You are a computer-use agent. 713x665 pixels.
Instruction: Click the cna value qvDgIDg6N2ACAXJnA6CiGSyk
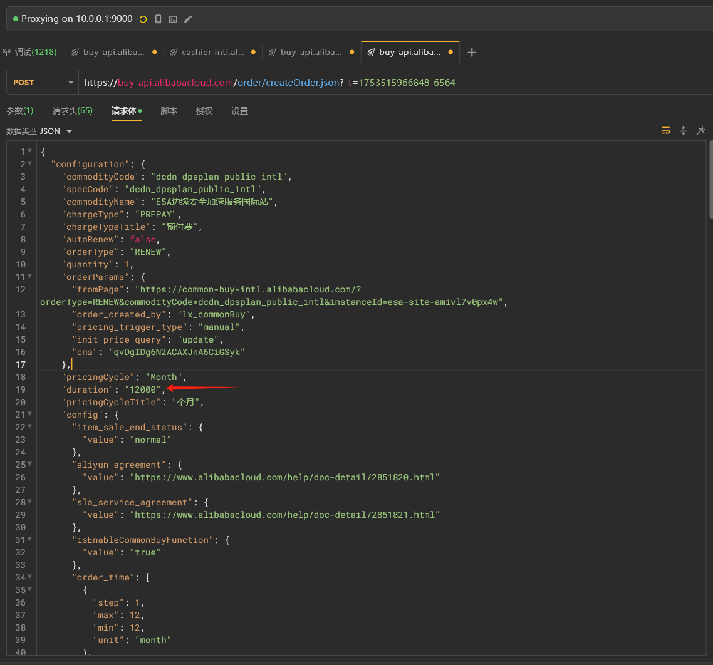[177, 353]
